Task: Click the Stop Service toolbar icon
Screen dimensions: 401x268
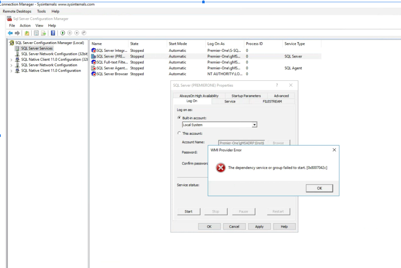Action: point(77,33)
